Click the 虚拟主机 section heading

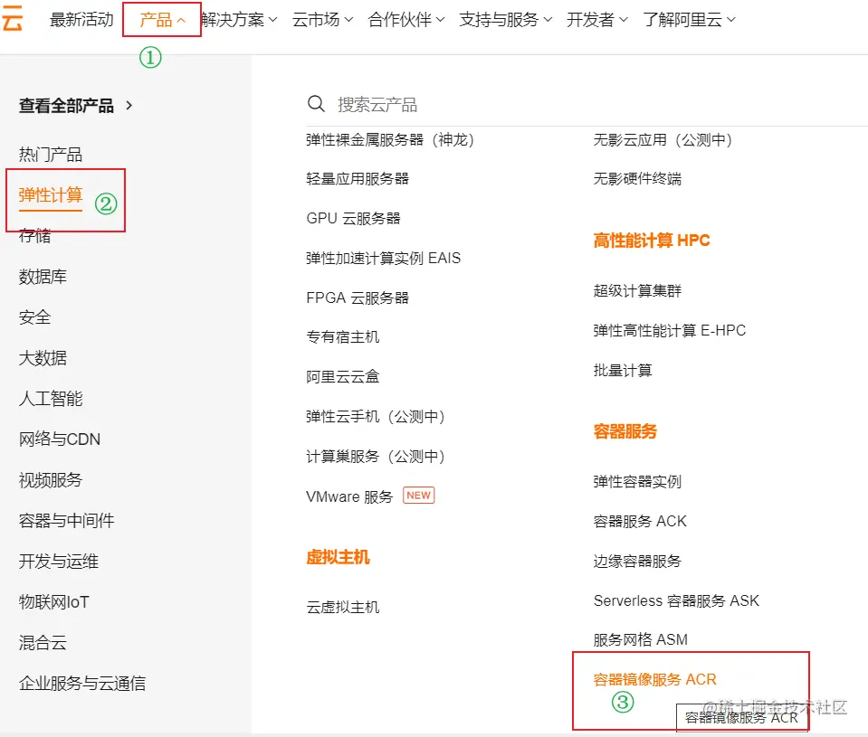[338, 557]
